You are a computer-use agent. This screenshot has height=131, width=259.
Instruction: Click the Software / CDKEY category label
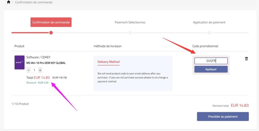click(x=38, y=57)
